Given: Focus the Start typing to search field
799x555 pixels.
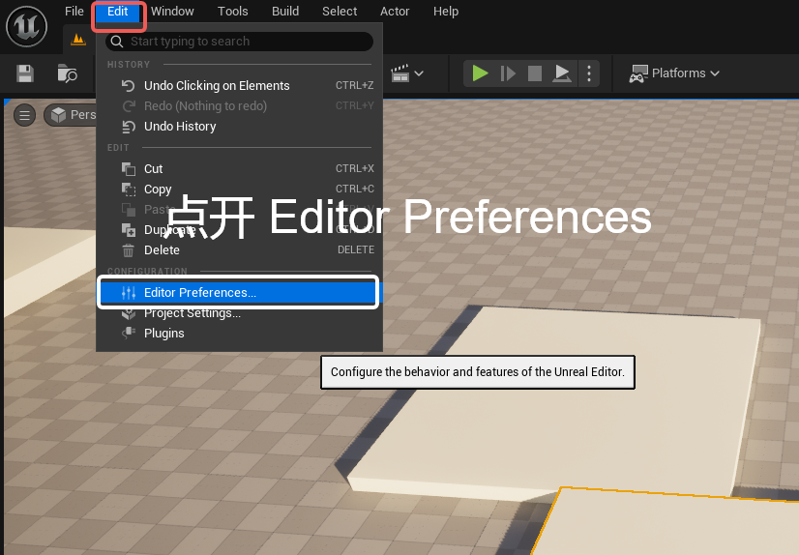Looking at the screenshot, I should coord(240,42).
